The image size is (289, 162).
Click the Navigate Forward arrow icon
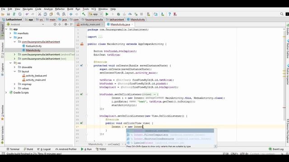tap(76, 14)
